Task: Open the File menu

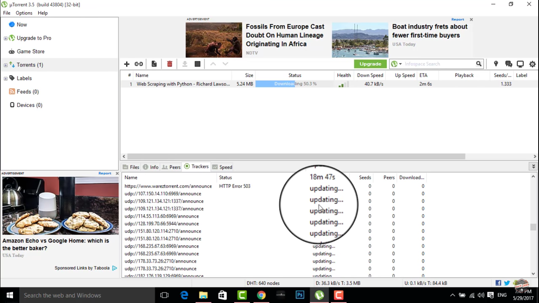Action: (7, 13)
